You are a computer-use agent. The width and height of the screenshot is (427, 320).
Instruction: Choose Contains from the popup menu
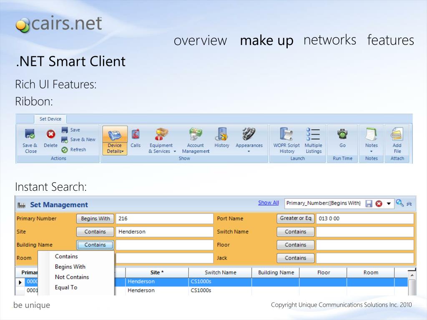coord(66,256)
